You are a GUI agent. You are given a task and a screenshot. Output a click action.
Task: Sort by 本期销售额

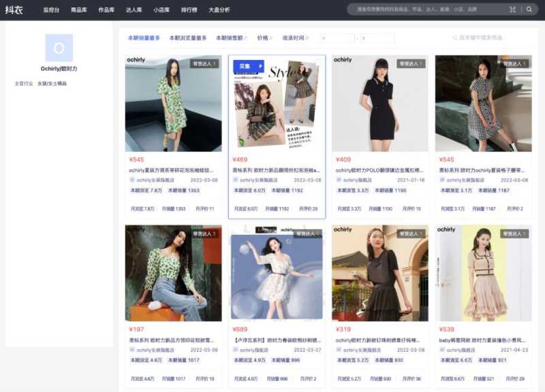coord(230,38)
